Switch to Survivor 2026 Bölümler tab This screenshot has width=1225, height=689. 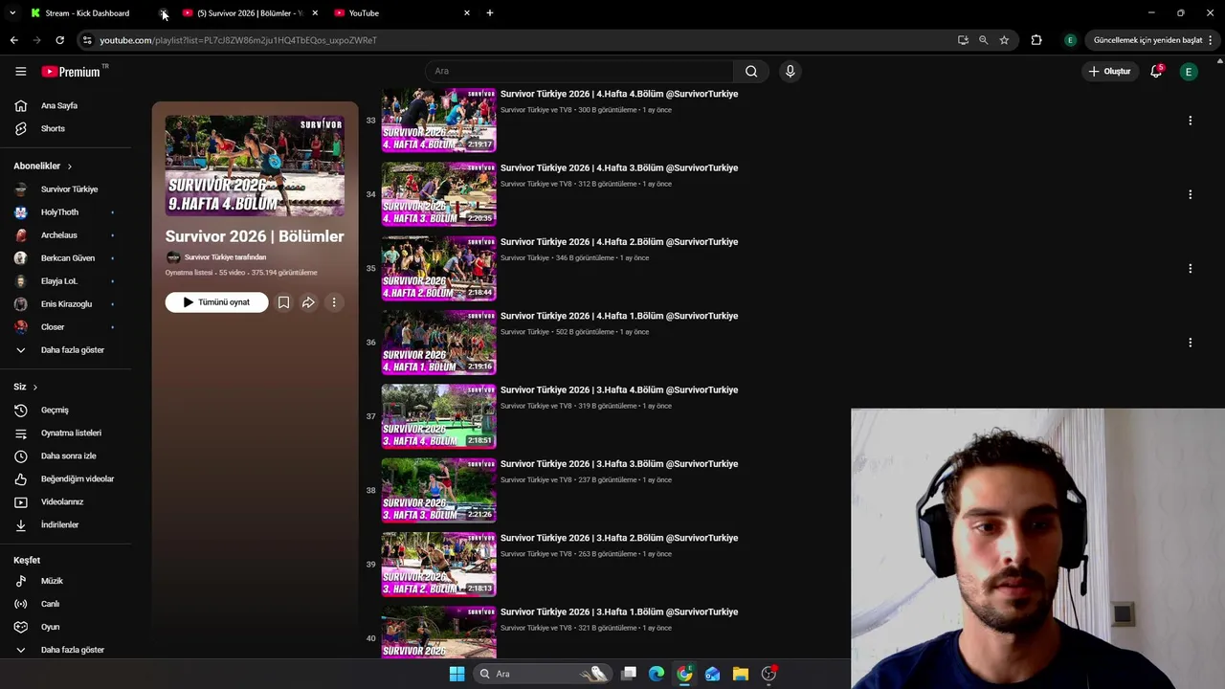(249, 13)
